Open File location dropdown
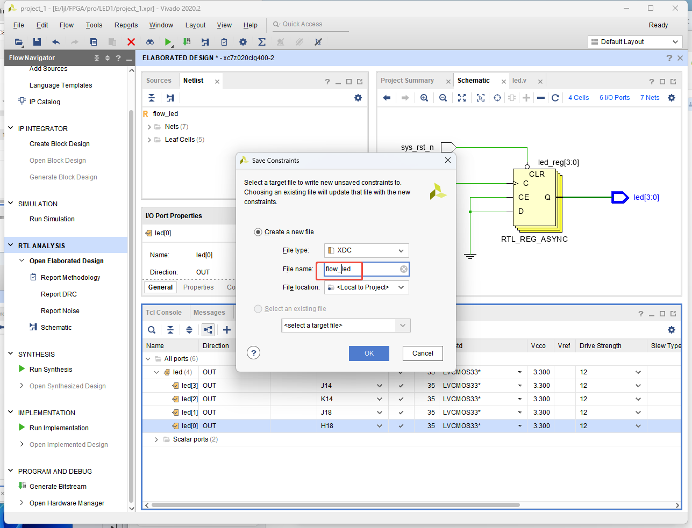This screenshot has width=692, height=528. click(367, 287)
